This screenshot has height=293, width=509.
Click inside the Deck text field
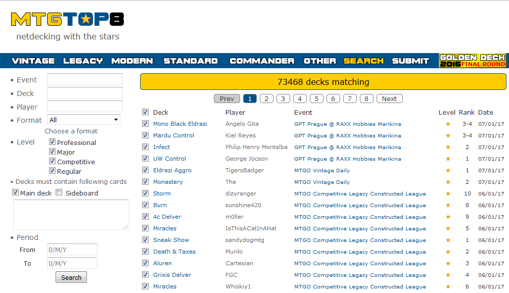(85, 93)
